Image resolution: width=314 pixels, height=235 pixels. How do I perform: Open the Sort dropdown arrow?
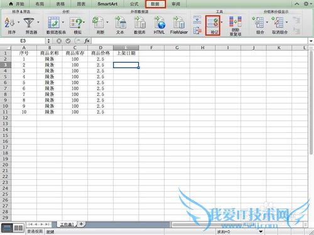(x=18, y=22)
